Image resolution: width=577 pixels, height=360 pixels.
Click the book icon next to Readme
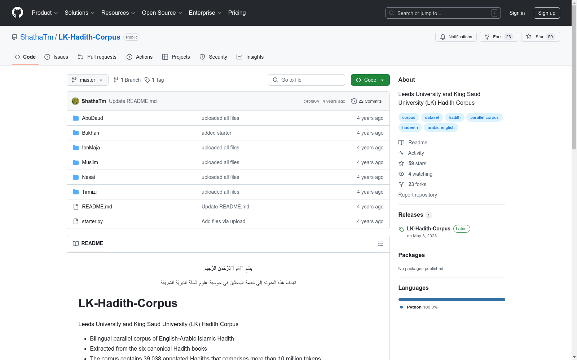401,143
